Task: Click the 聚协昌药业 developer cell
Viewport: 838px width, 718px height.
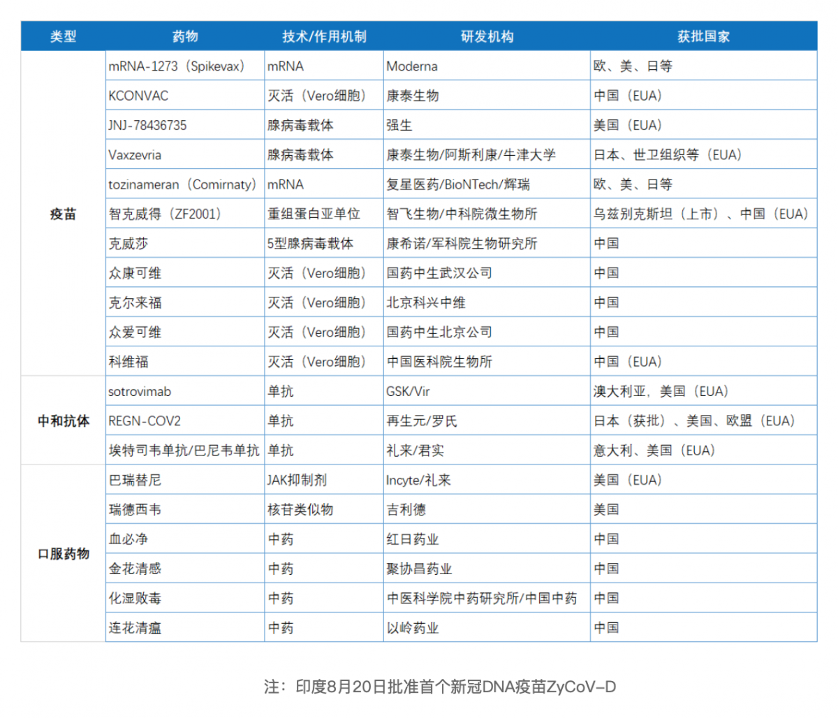Action: coord(487,569)
